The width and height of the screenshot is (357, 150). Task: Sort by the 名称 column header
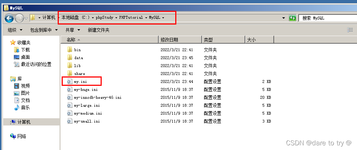[110, 40]
